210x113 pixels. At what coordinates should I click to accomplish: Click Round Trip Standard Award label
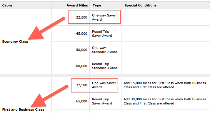tap(104, 66)
